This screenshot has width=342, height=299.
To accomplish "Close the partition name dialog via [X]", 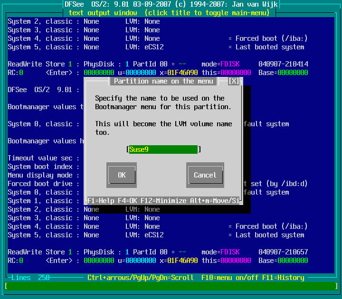I will [234, 81].
